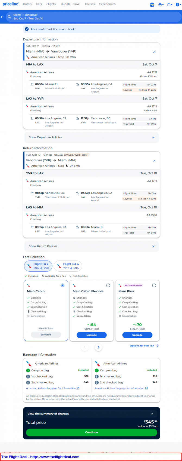Click the Priceline logo

coord(11,4)
